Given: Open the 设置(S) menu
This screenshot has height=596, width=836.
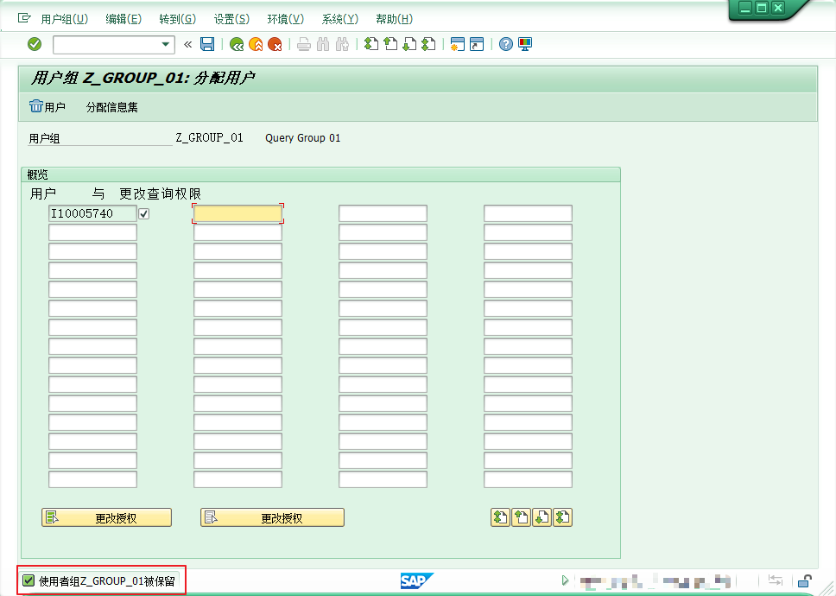Looking at the screenshot, I should [x=232, y=19].
